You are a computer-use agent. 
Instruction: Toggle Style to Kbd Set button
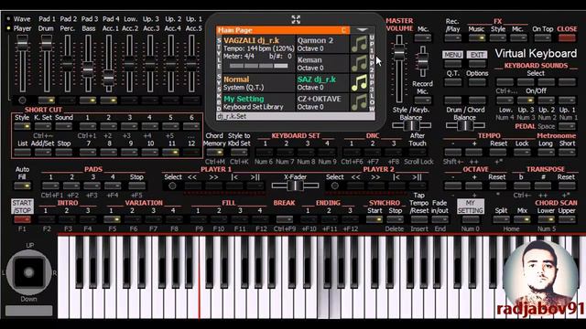pyautogui.click(x=239, y=152)
